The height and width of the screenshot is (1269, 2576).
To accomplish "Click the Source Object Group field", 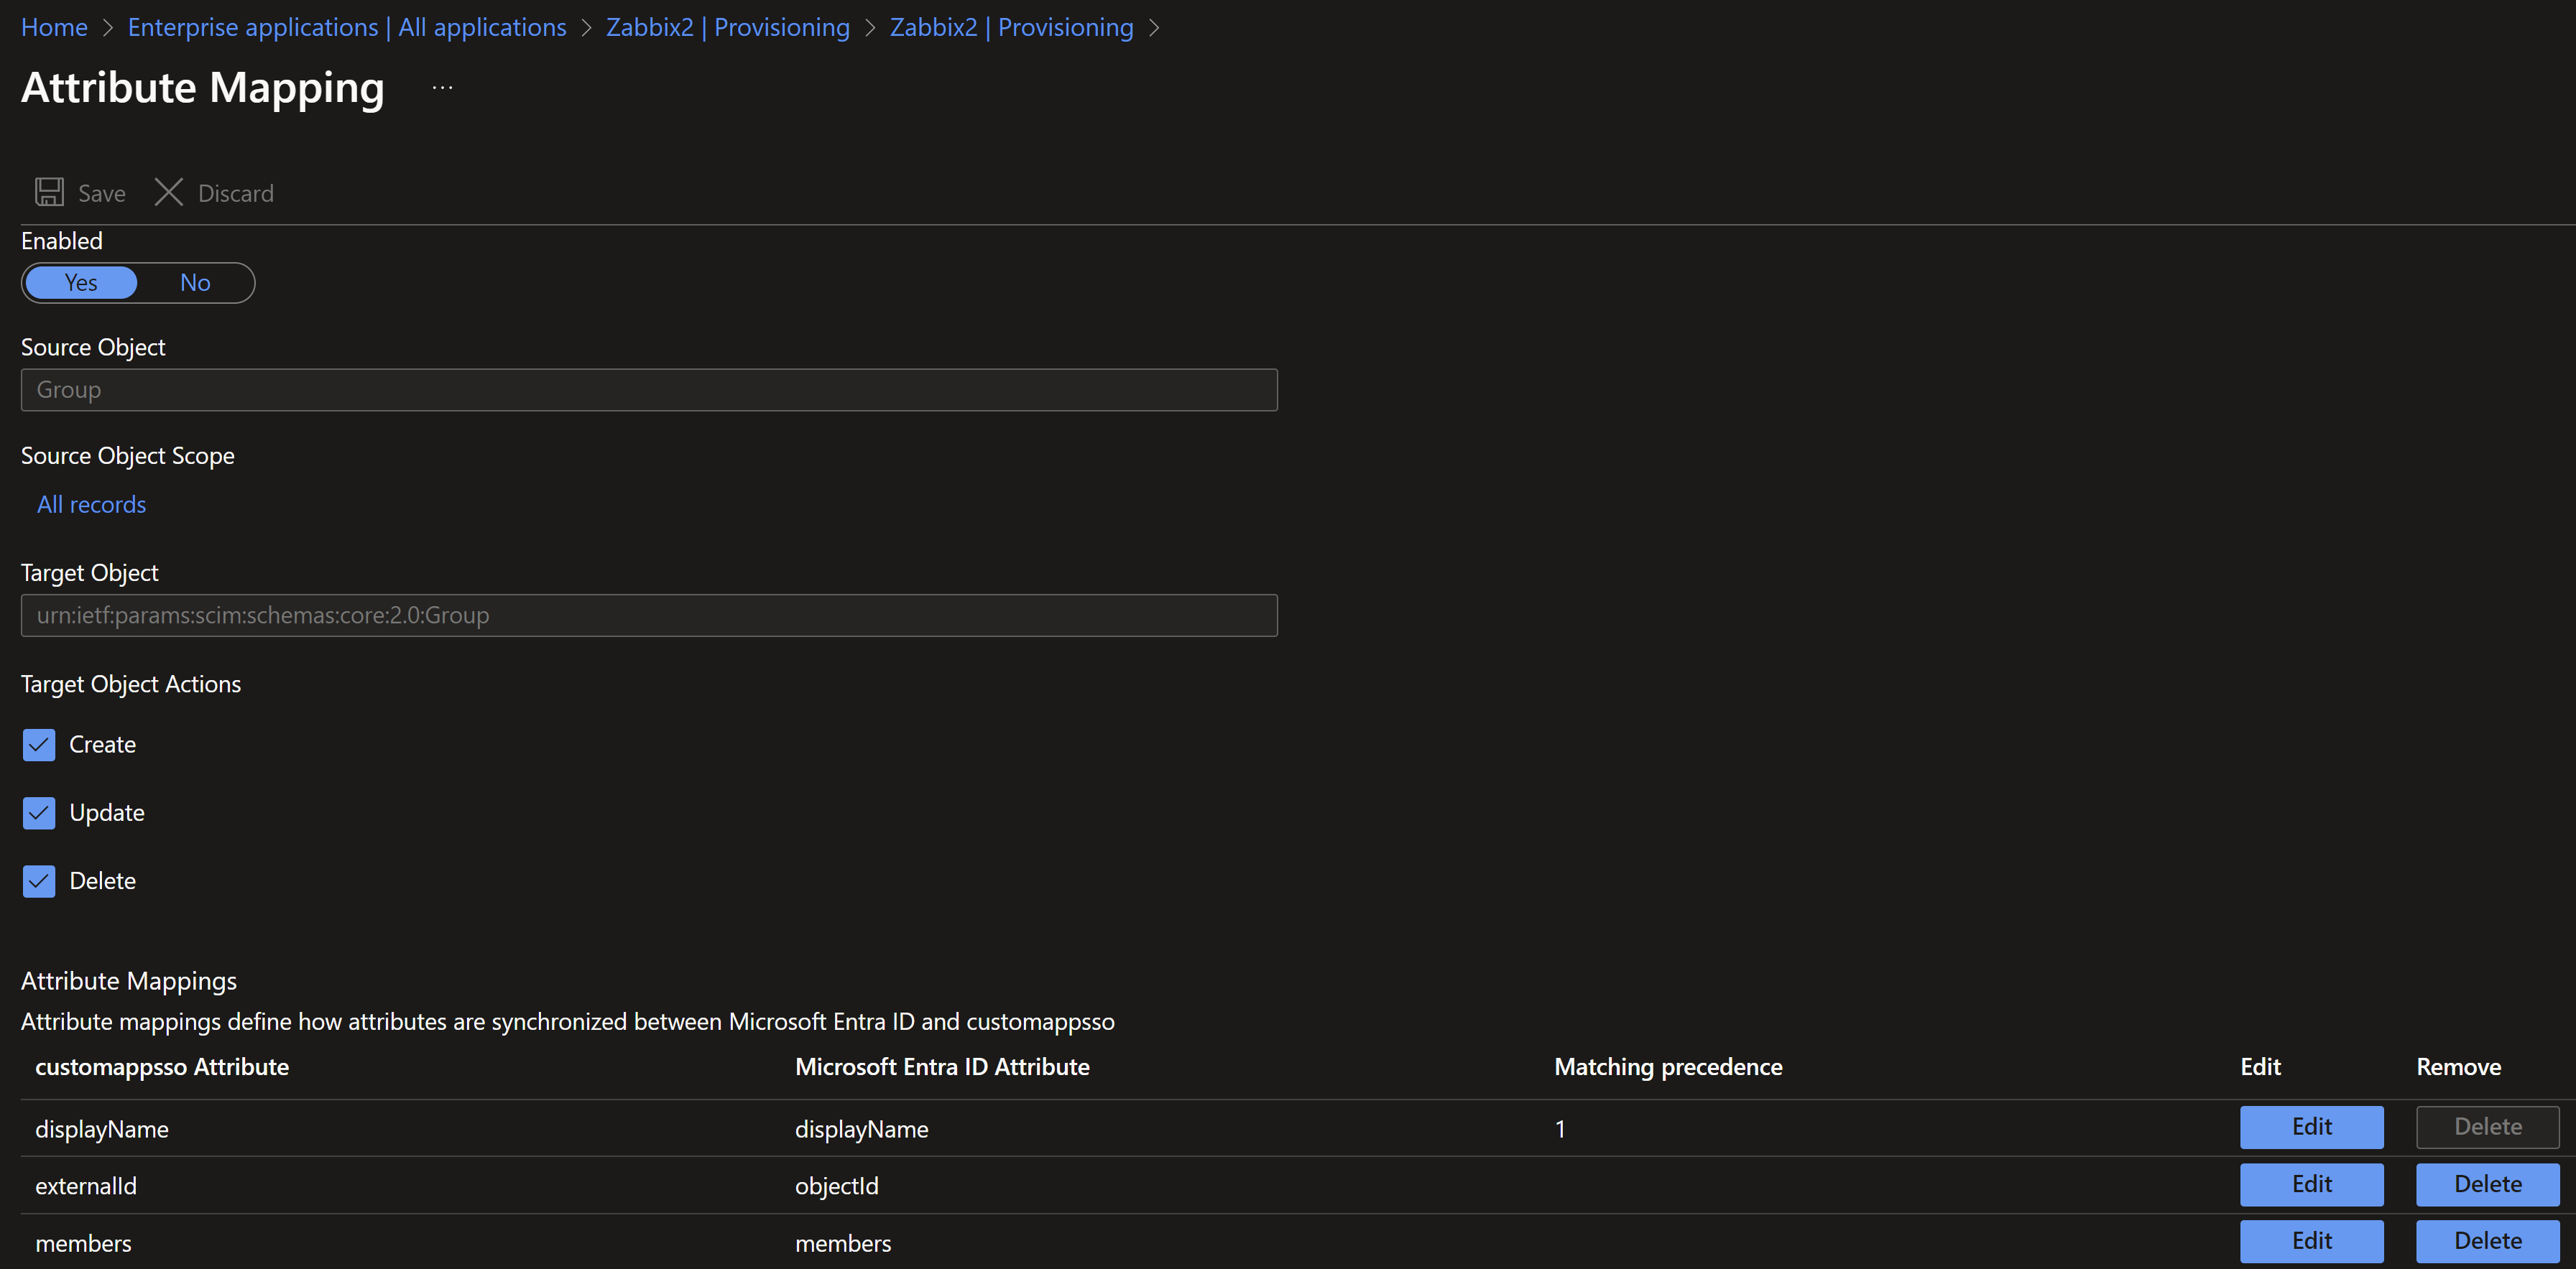I will pos(648,390).
